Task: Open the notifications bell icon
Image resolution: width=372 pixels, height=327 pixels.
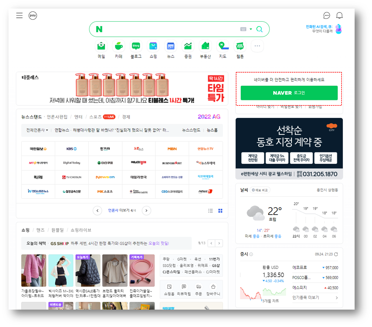Action: (339, 16)
